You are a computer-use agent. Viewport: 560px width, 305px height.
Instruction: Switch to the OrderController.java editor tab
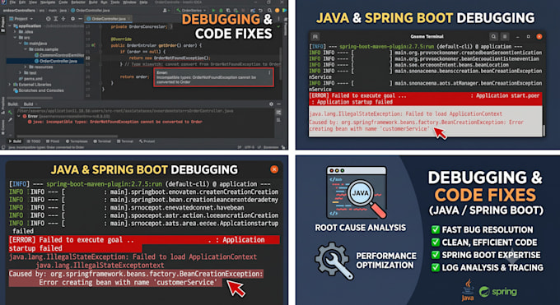(108, 19)
